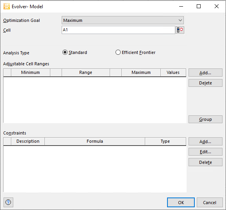The image size is (226, 210).
Task: Click the Range column header
Action: (85, 72)
